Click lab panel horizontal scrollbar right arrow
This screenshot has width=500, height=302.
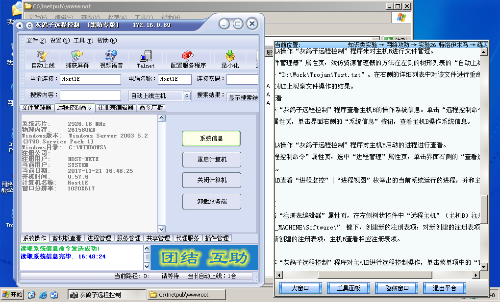(476, 275)
